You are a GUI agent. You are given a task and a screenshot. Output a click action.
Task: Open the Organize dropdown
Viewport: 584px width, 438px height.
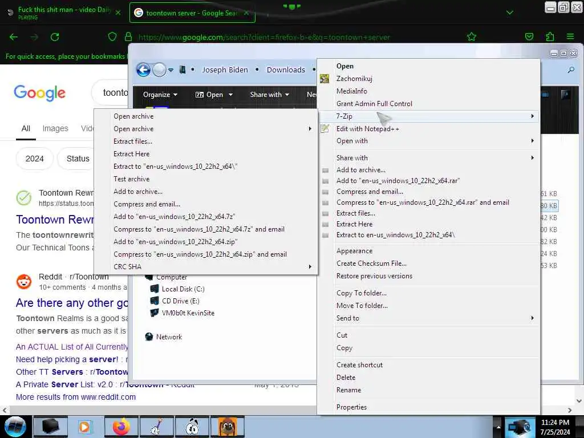point(160,95)
